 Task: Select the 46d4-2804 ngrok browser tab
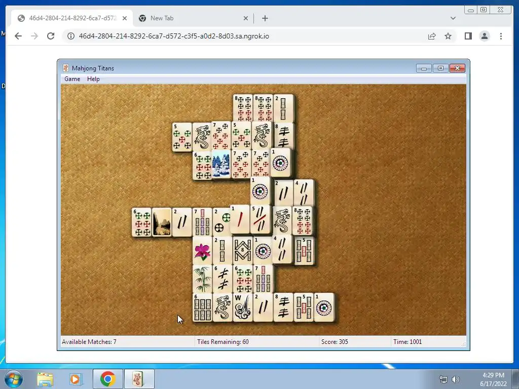tap(72, 18)
